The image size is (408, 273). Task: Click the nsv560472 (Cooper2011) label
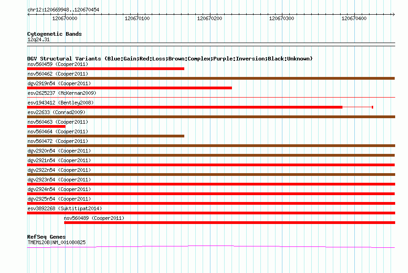58,141
